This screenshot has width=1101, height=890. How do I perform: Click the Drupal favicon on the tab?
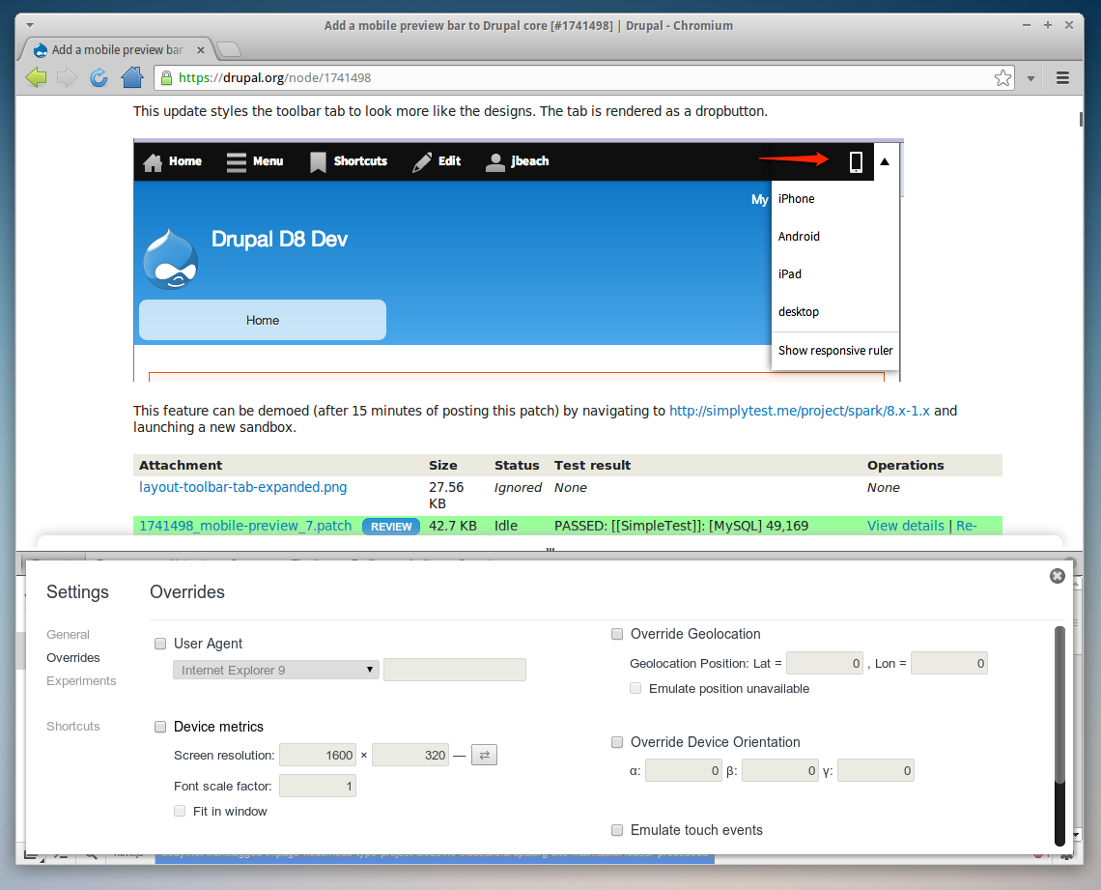pos(41,50)
